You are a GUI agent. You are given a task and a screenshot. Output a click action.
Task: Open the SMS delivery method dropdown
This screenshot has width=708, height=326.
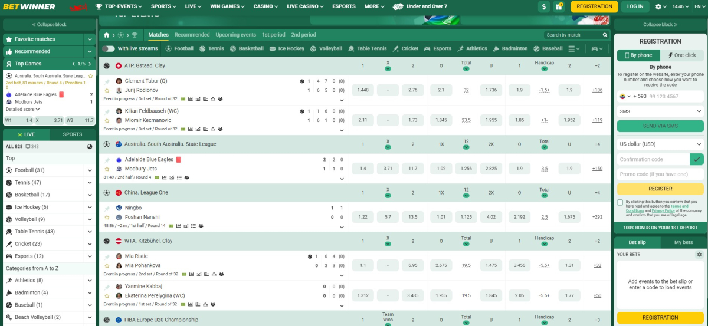click(660, 111)
